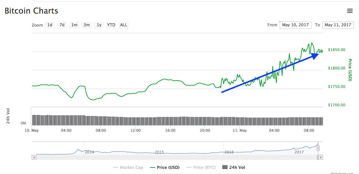The width and height of the screenshot is (359, 174).
Task: Click the 24h Vol axis title
Action: tap(8, 116)
